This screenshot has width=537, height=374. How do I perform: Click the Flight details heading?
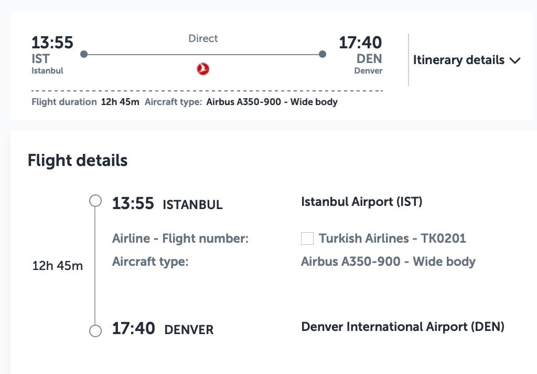[x=78, y=160]
